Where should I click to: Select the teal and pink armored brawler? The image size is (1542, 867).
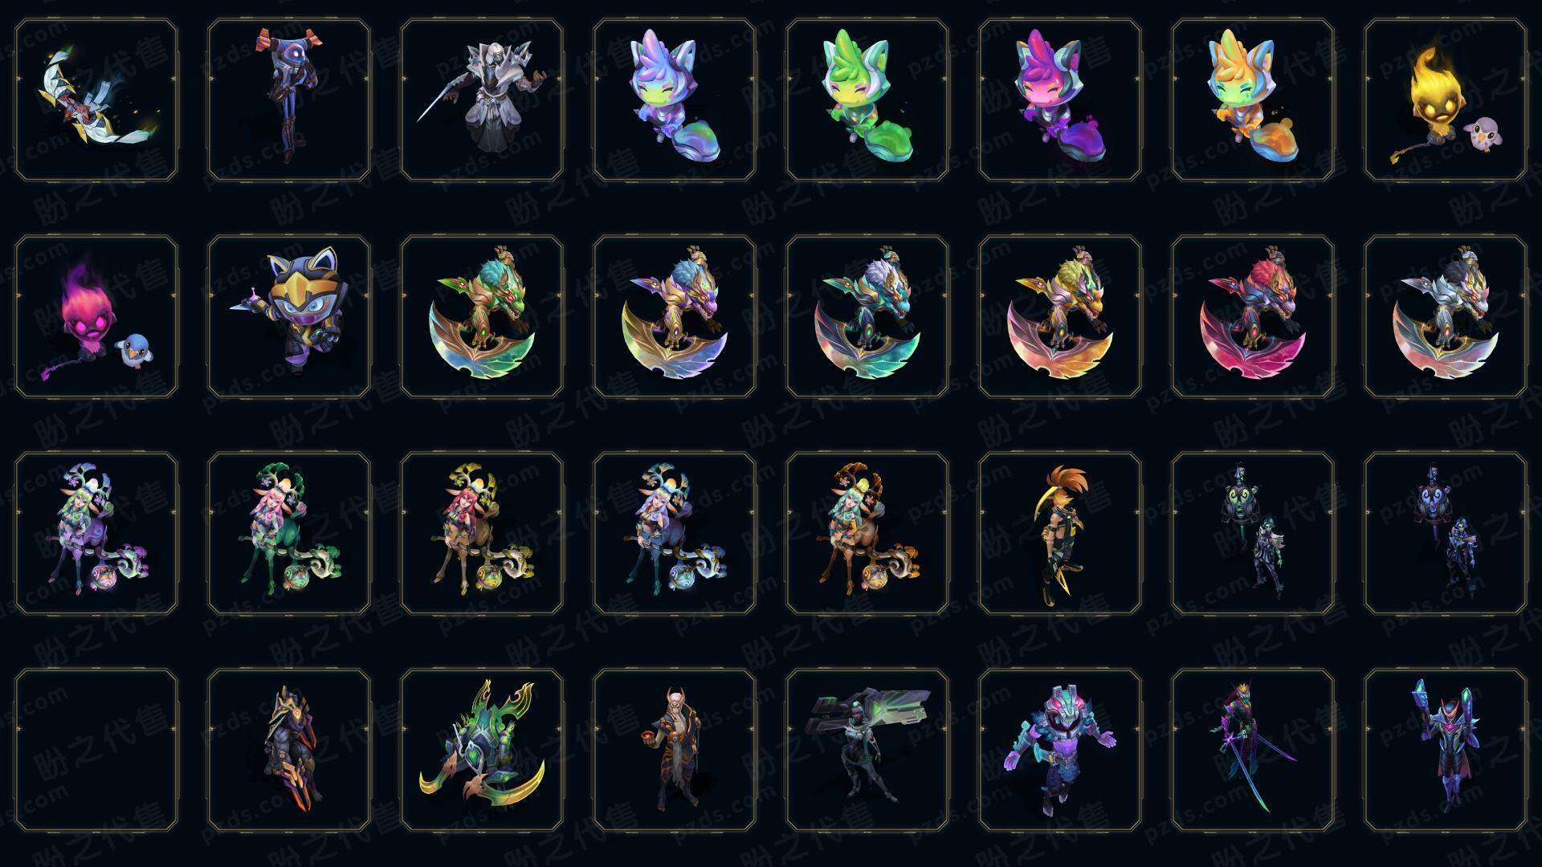1060,750
